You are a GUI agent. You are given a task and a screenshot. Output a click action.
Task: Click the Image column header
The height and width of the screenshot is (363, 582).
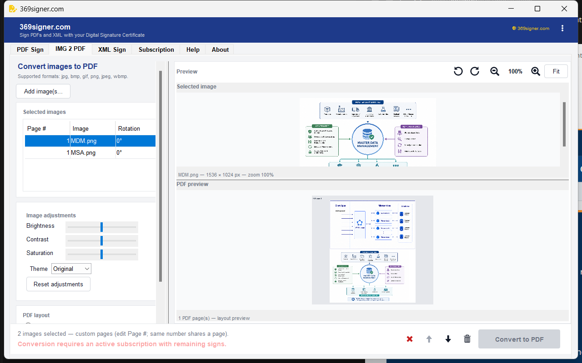click(x=93, y=128)
